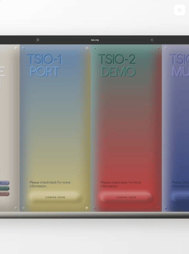Click the TSIO-1 PORT heading
Screen dimensions: 189x254
click(45, 65)
